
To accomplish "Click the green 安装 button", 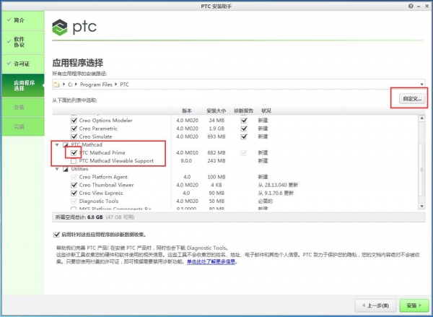I will pyautogui.click(x=414, y=305).
